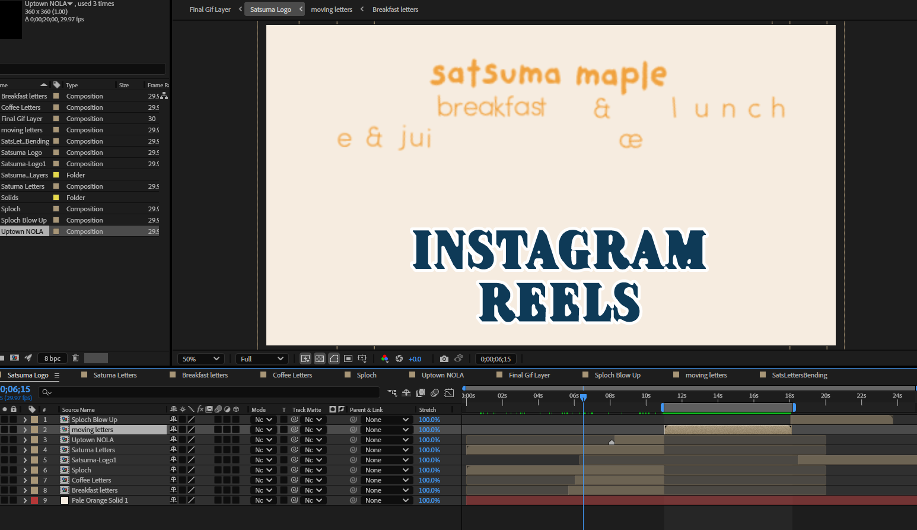
Task: Click label color swatch of Pale Orange Solid 1
Action: (34, 500)
